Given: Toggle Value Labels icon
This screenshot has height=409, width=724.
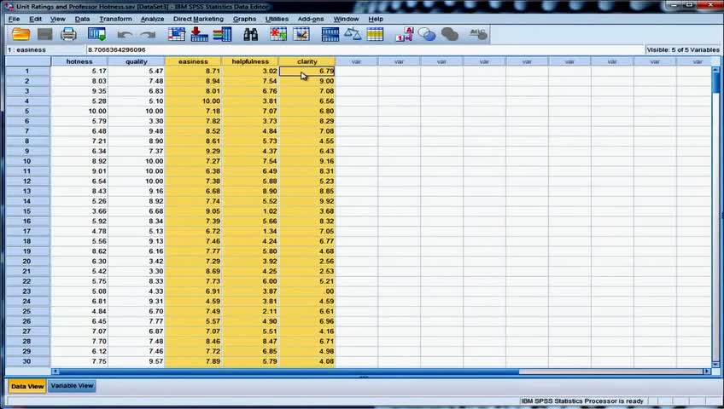Looking at the screenshot, I should coord(404,34).
